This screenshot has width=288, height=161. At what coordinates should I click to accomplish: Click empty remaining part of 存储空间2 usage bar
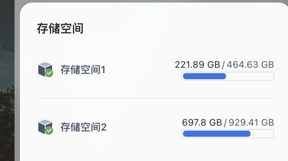(262, 134)
